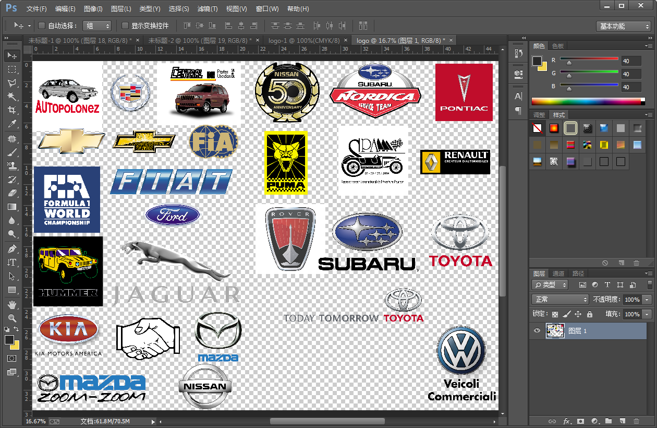Select the Dodge tool

pyautogui.click(x=12, y=234)
